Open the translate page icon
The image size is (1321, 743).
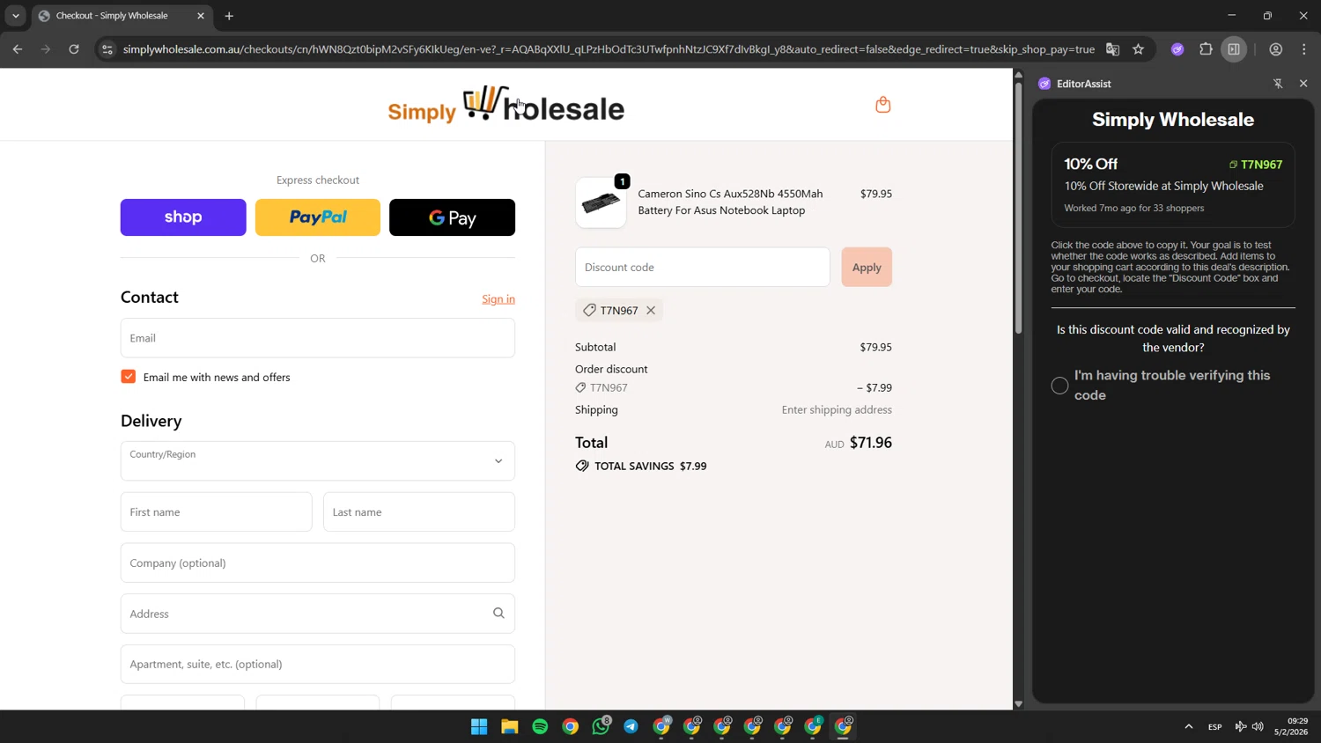tap(1113, 49)
